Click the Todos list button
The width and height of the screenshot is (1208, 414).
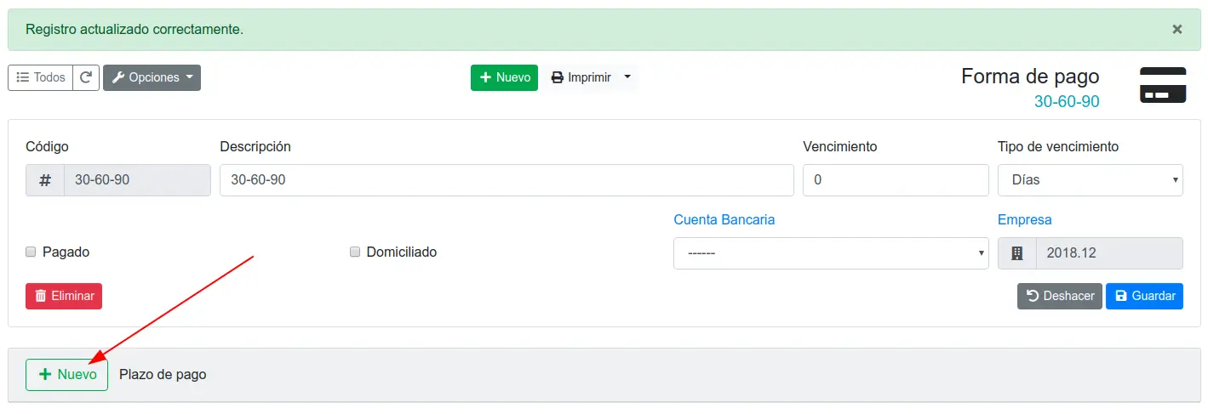(x=40, y=77)
